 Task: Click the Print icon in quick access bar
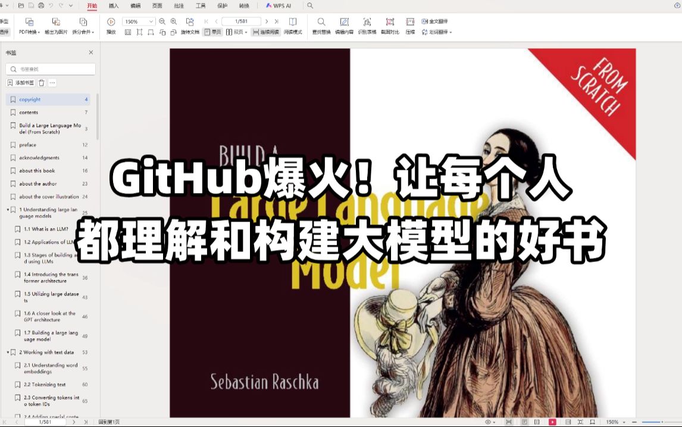tap(41, 6)
